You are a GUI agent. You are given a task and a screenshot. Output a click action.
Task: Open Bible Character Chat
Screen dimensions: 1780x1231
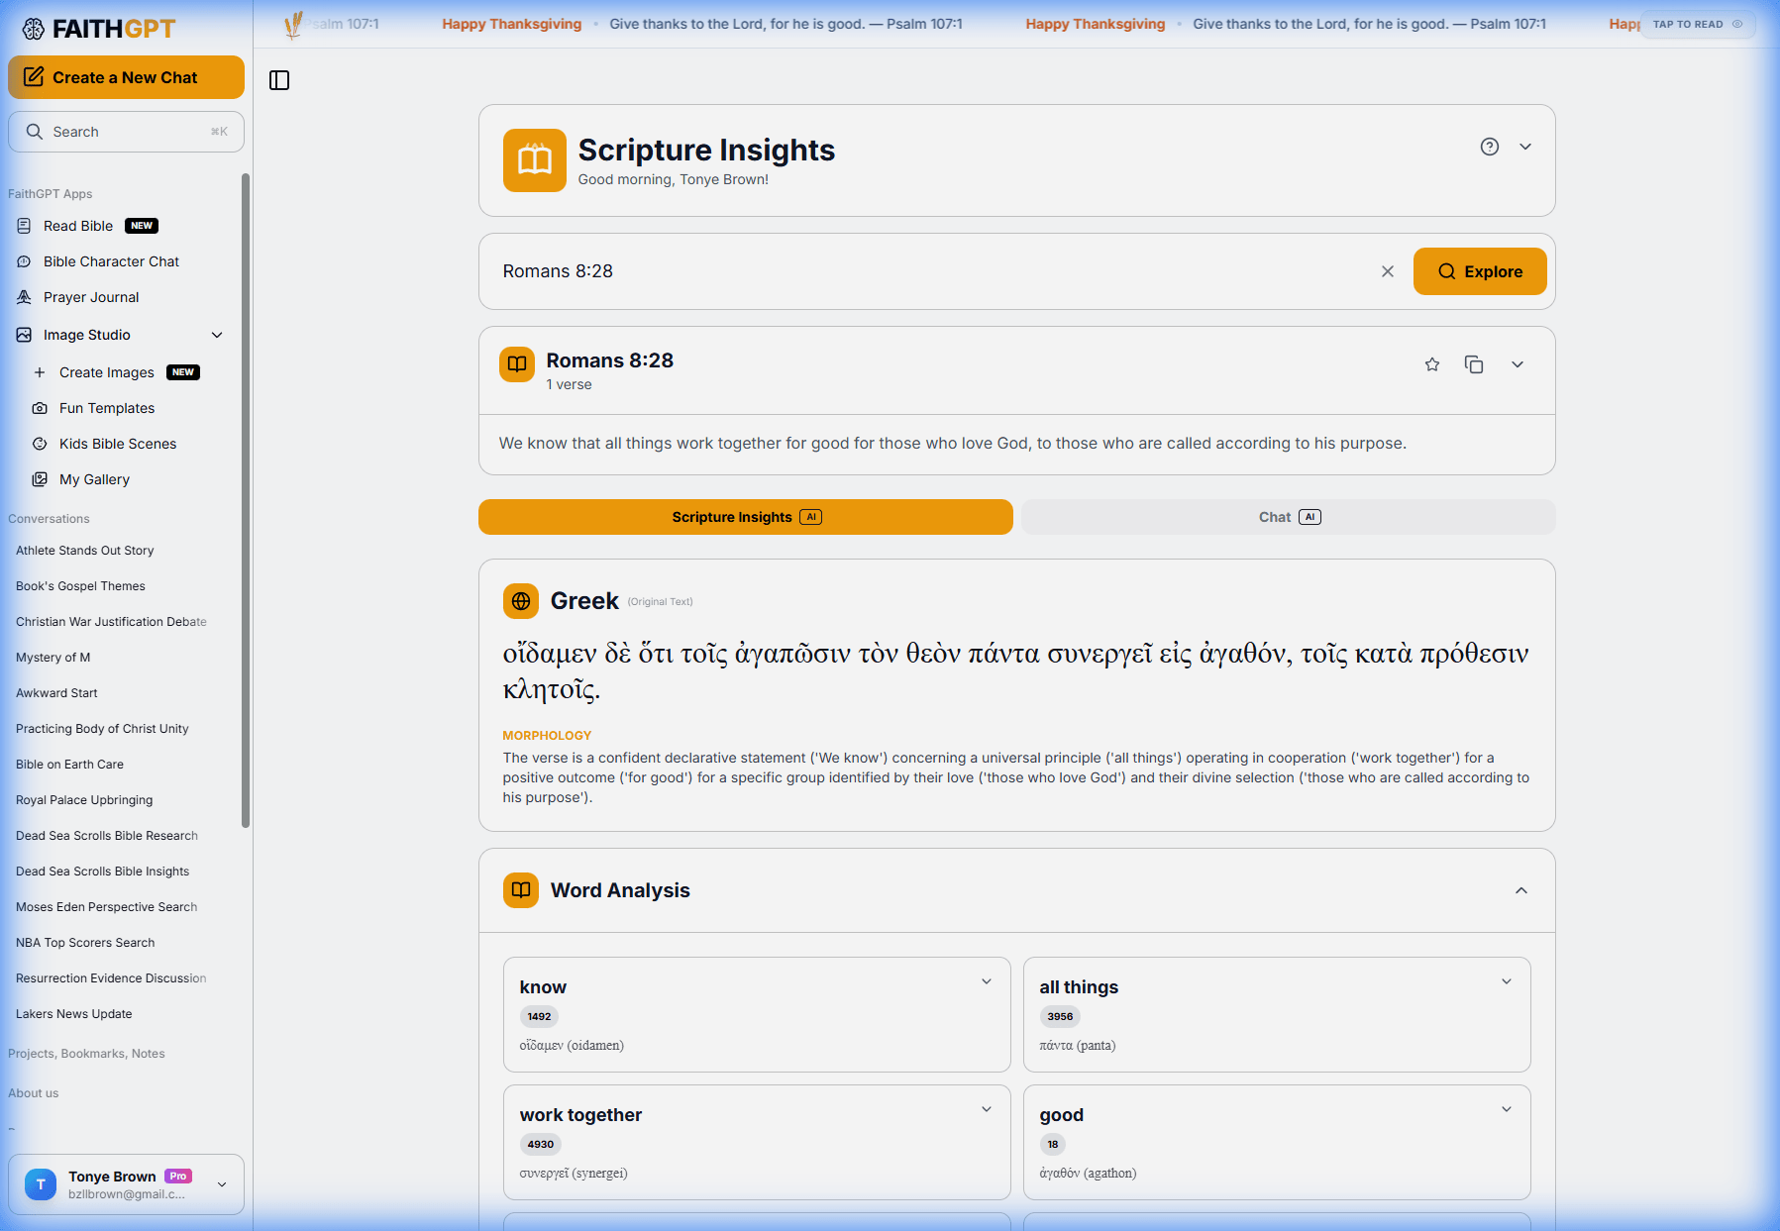pyautogui.click(x=111, y=261)
